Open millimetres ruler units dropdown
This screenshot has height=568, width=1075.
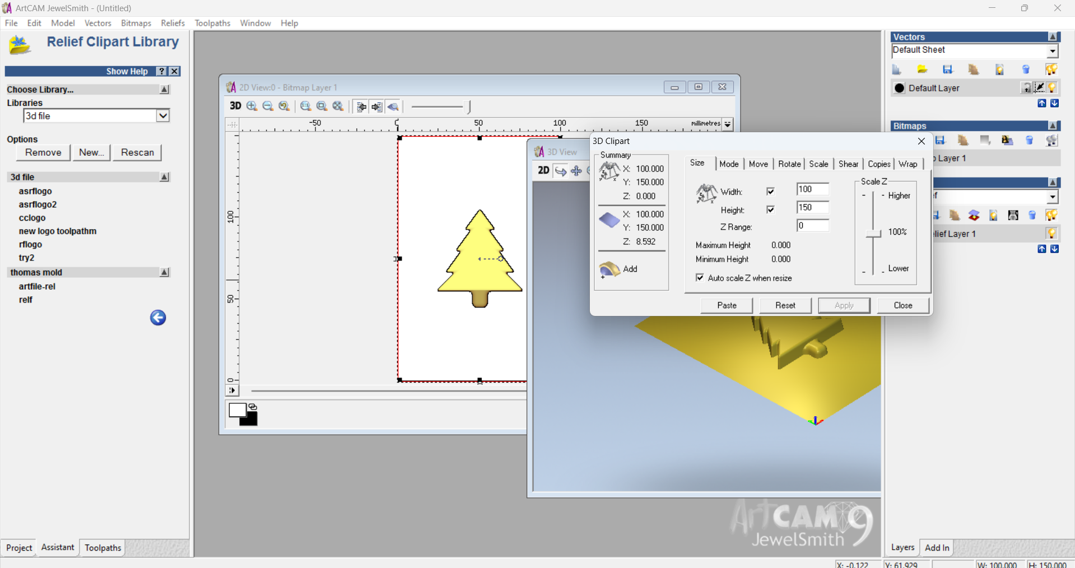pyautogui.click(x=727, y=124)
